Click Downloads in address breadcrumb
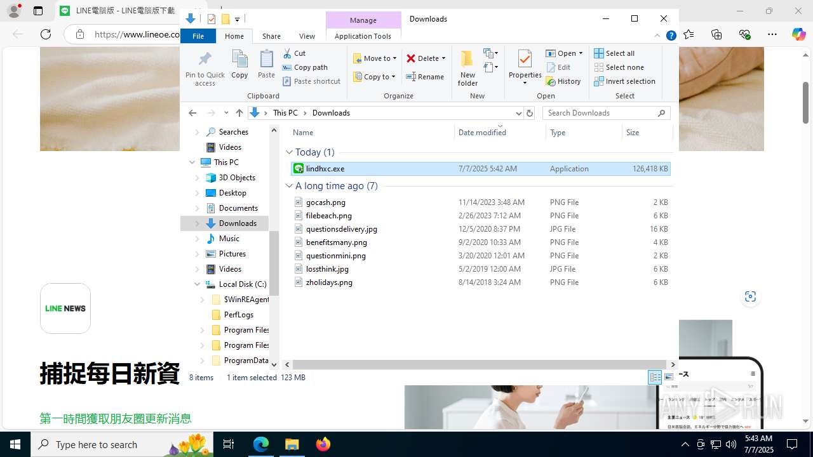Viewport: 813px width, 457px height. click(331, 113)
